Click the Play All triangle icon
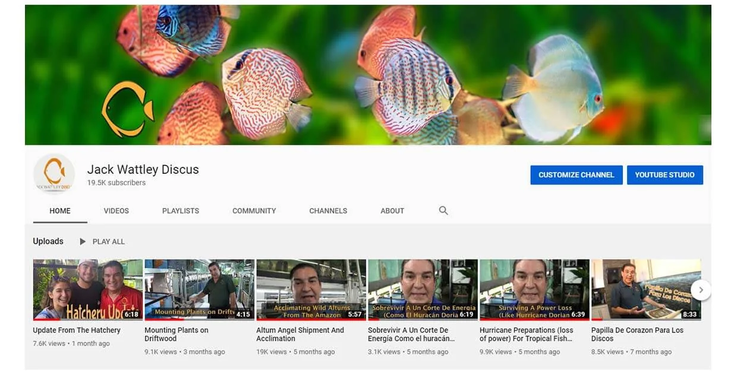 [83, 242]
